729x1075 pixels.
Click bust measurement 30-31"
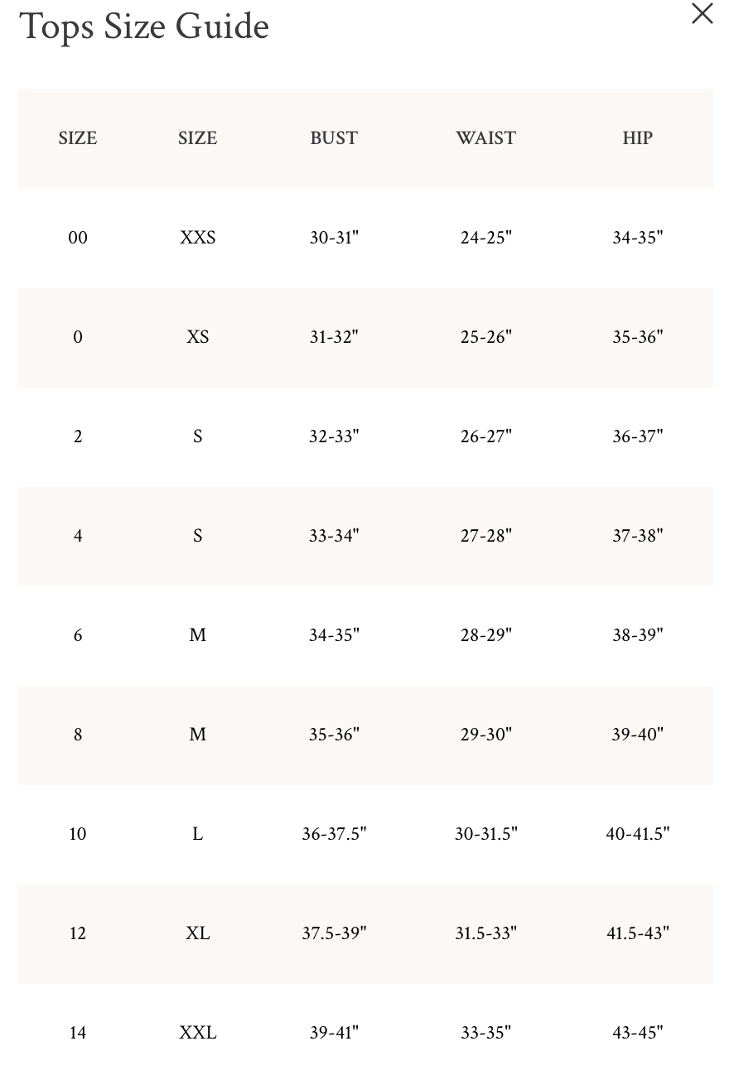[334, 238]
